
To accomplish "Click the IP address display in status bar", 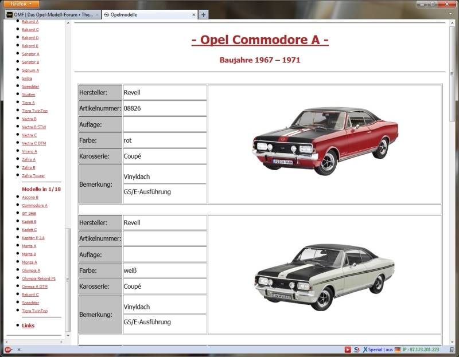I will click(x=421, y=350).
